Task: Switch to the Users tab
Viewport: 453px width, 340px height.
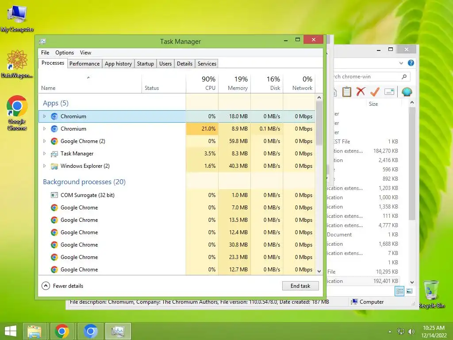Action: pyautogui.click(x=165, y=64)
